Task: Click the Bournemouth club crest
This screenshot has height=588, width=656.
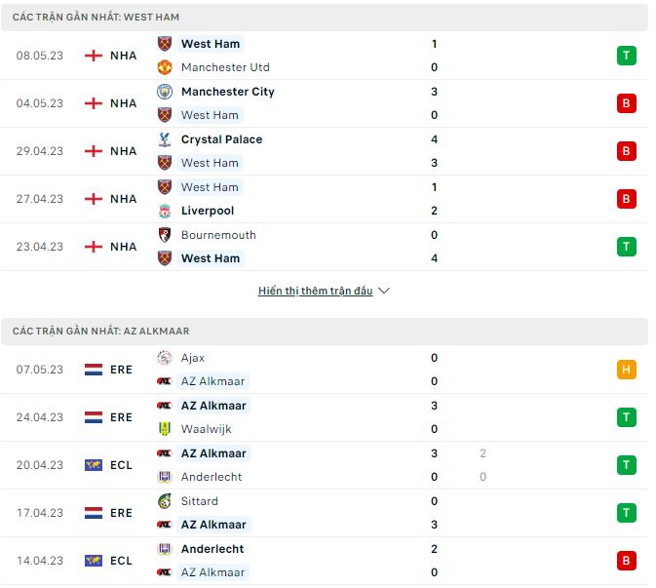Action: tap(165, 235)
